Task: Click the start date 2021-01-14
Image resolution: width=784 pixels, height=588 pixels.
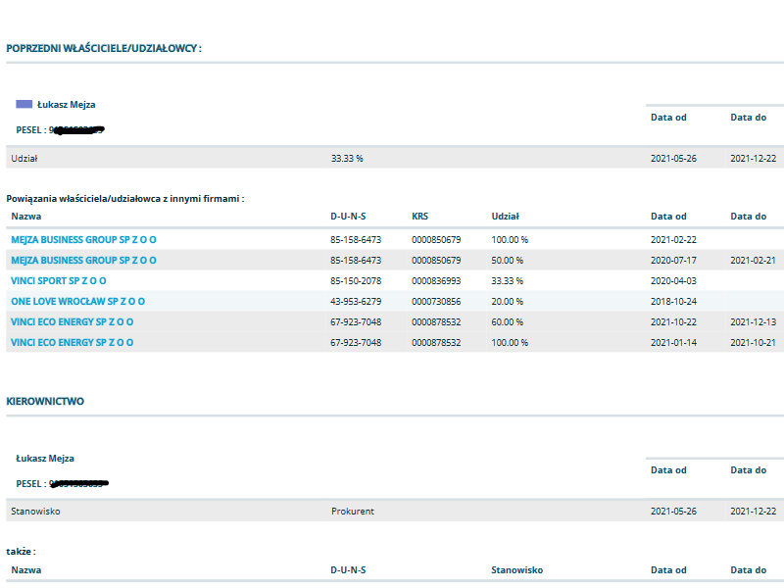Action: (673, 342)
